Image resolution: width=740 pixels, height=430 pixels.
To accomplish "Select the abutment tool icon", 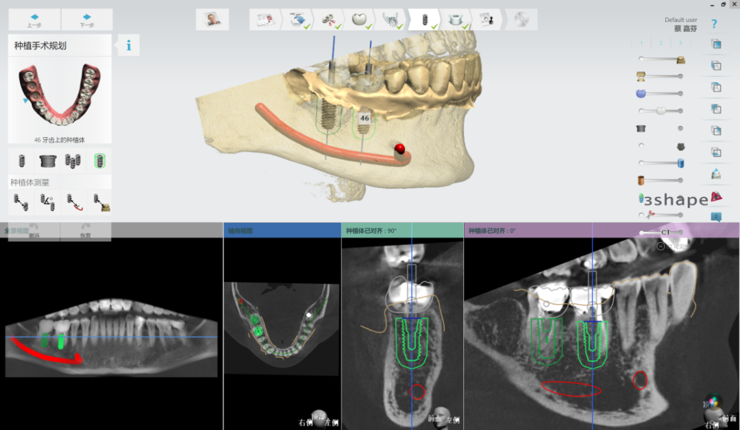I will (x=47, y=161).
